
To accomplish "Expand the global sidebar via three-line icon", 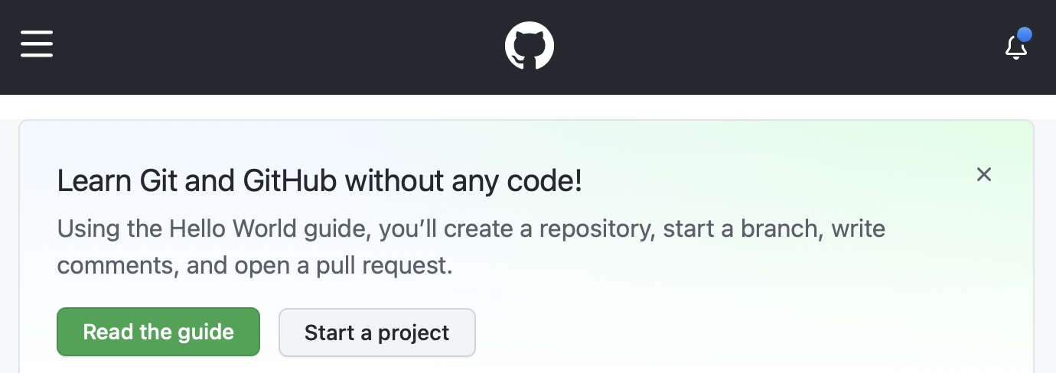I will coord(37,44).
